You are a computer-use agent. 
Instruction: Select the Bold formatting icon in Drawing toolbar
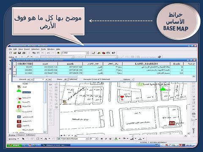pos(101,139)
